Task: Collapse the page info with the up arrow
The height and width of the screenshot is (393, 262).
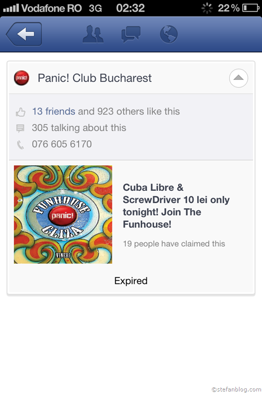Action: 238,78
